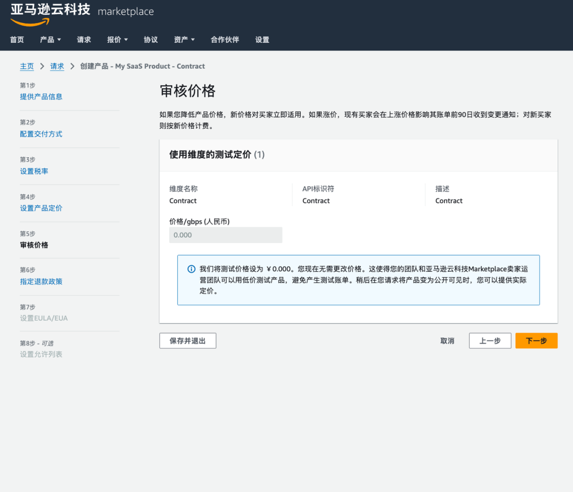Click the 下一步 button
The width and height of the screenshot is (573, 492).
[x=536, y=341]
